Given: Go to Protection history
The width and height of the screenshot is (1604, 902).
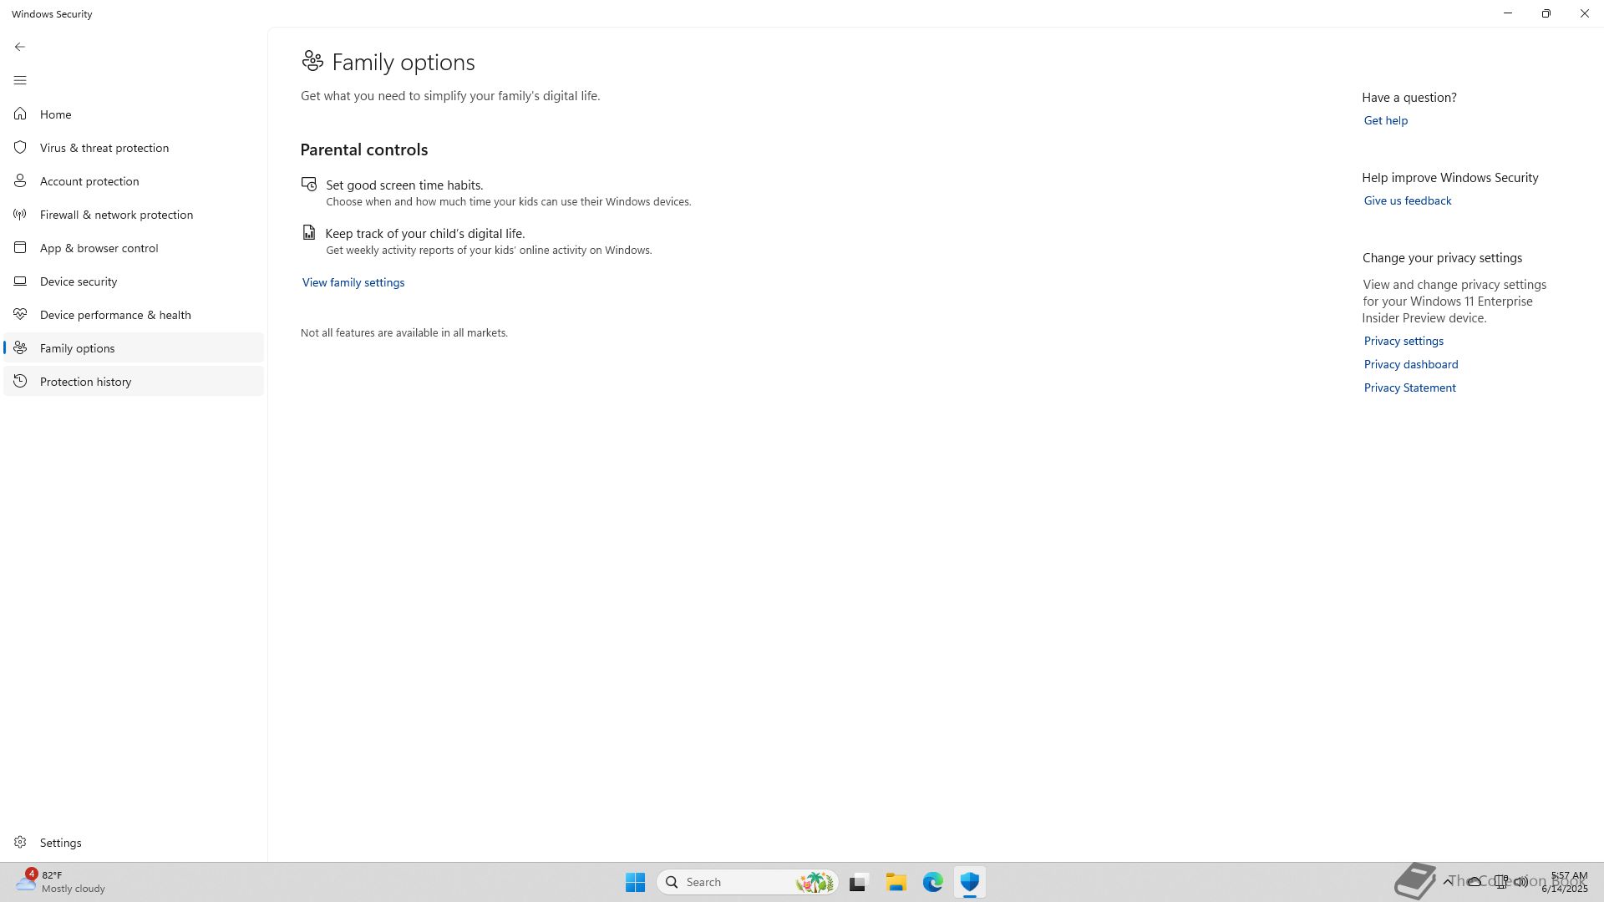Looking at the screenshot, I should click(85, 382).
